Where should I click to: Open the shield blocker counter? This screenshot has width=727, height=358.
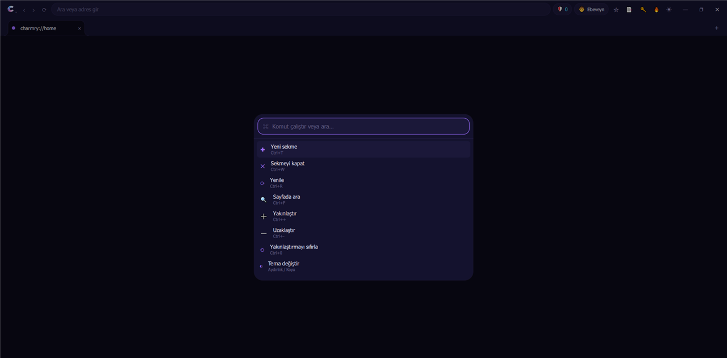pyautogui.click(x=562, y=10)
